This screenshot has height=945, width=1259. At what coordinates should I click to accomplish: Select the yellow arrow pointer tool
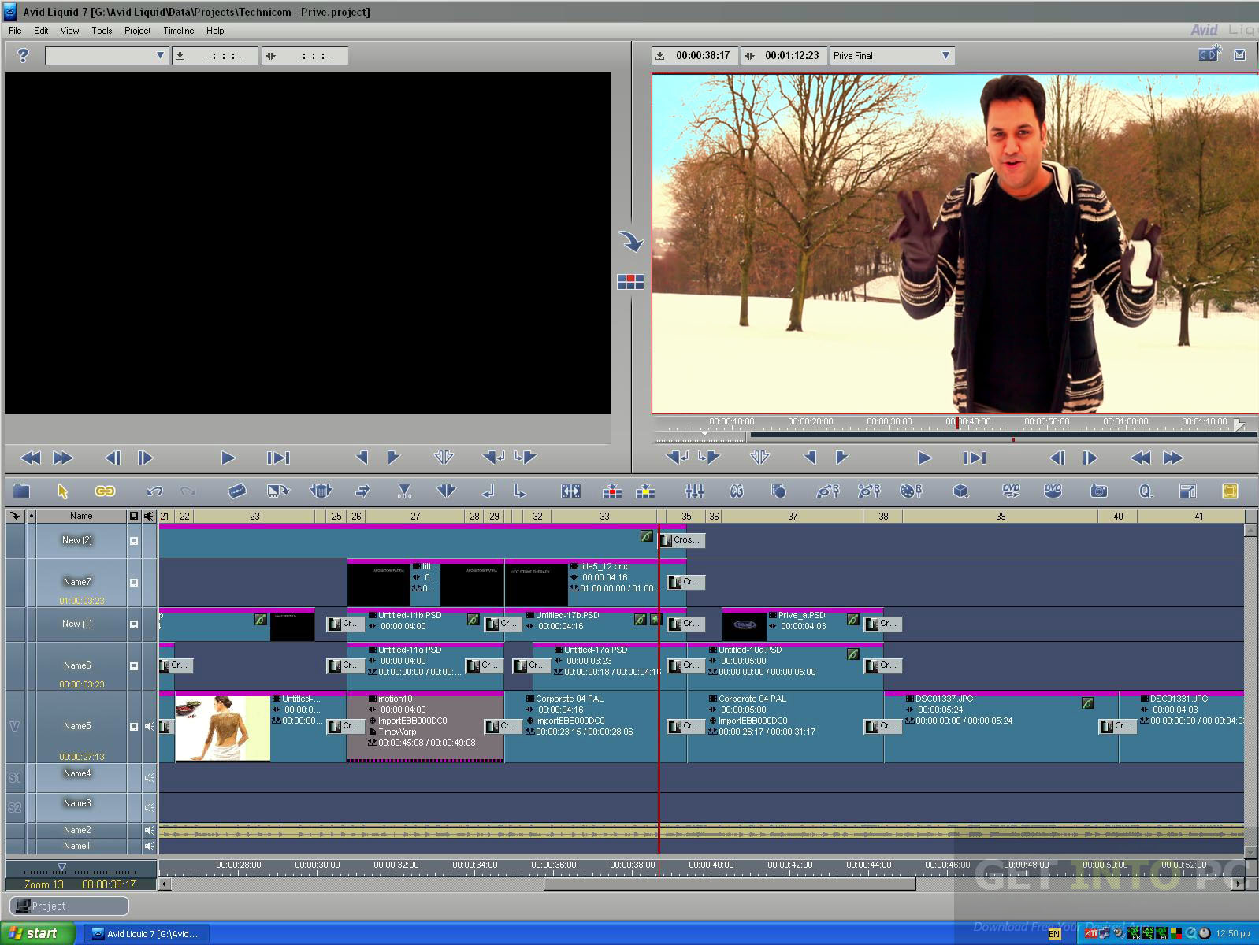click(63, 491)
